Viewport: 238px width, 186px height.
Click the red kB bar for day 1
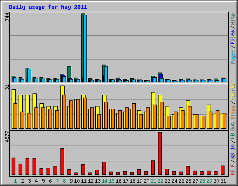coord(13,166)
